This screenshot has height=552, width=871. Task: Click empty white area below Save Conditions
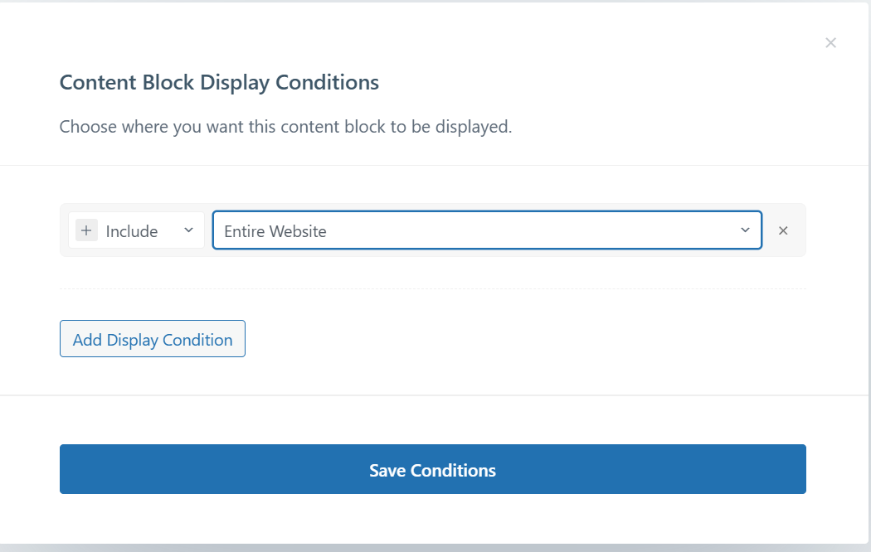(x=432, y=521)
